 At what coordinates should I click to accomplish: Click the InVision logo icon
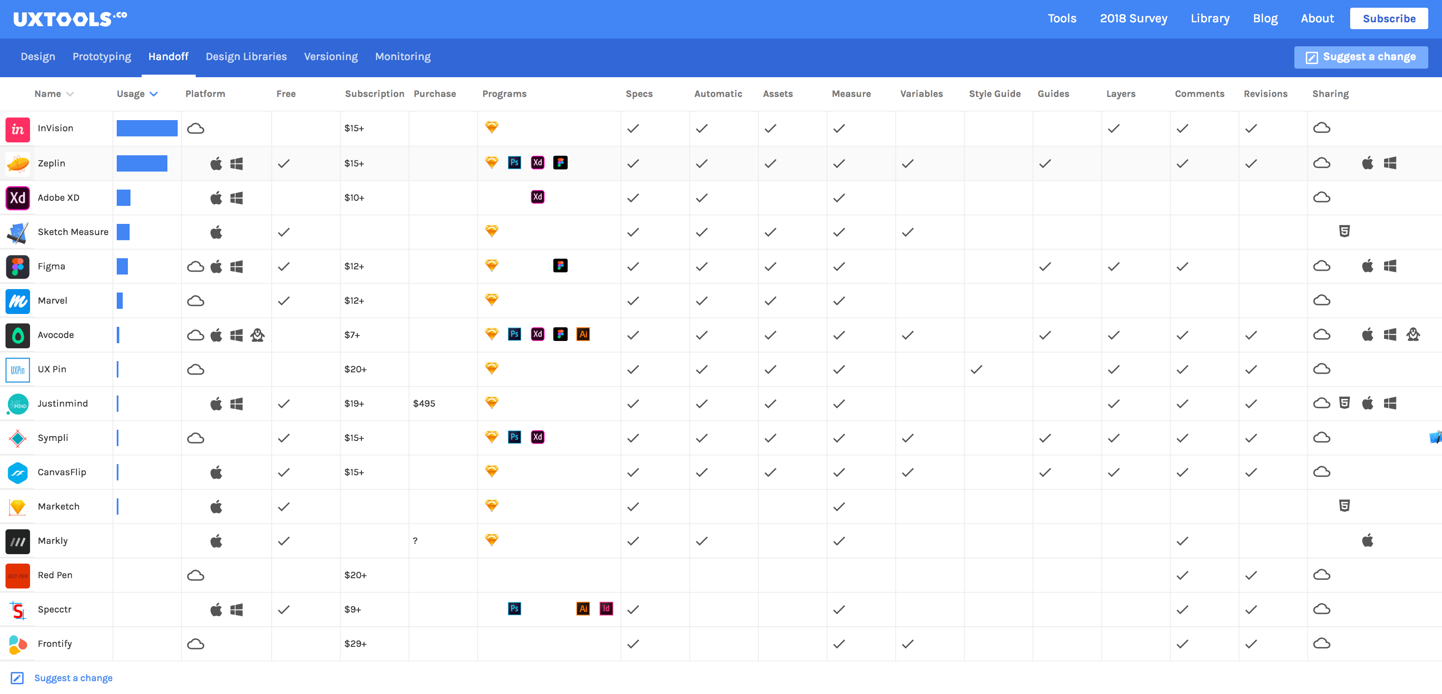pos(17,129)
